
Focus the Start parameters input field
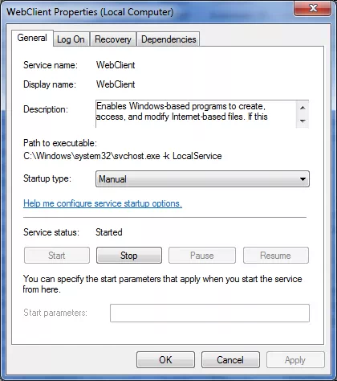click(x=209, y=313)
